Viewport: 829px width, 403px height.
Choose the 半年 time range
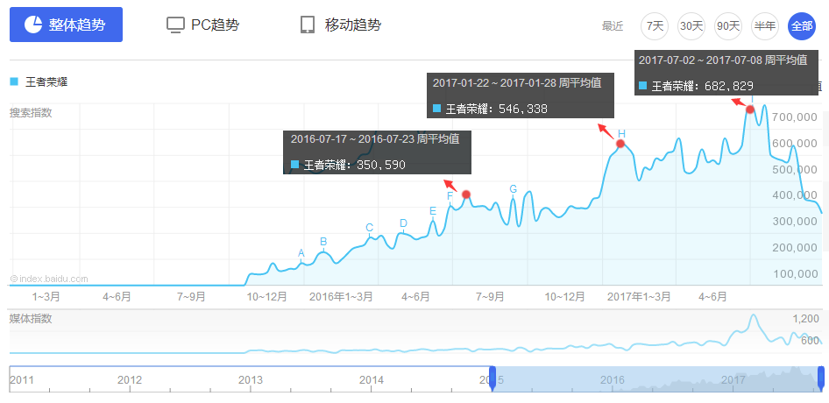click(x=764, y=26)
